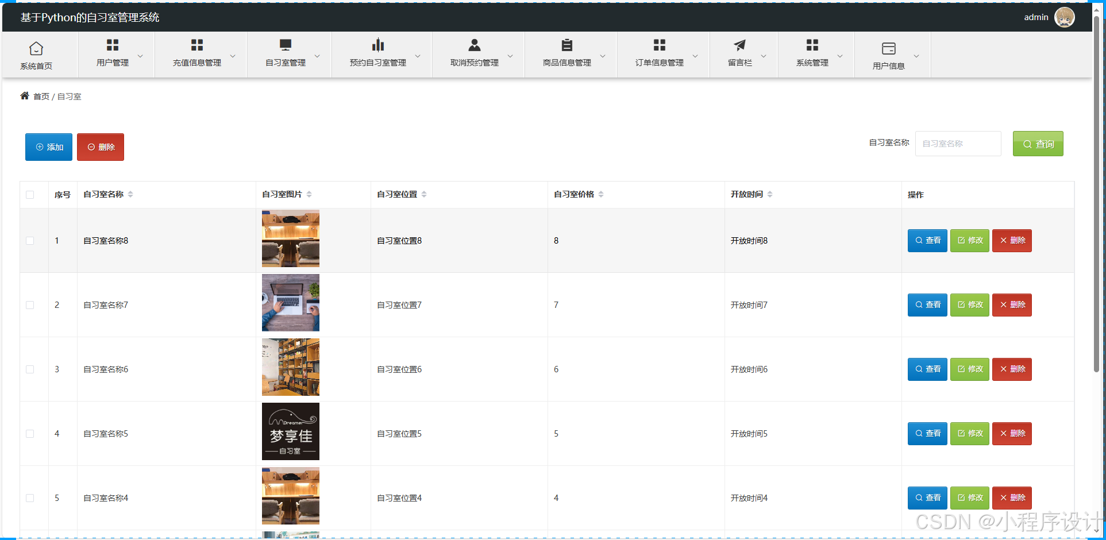The height and width of the screenshot is (540, 1106).
Task: Click the 预约自习室管理 bar chart icon
Action: point(378,45)
